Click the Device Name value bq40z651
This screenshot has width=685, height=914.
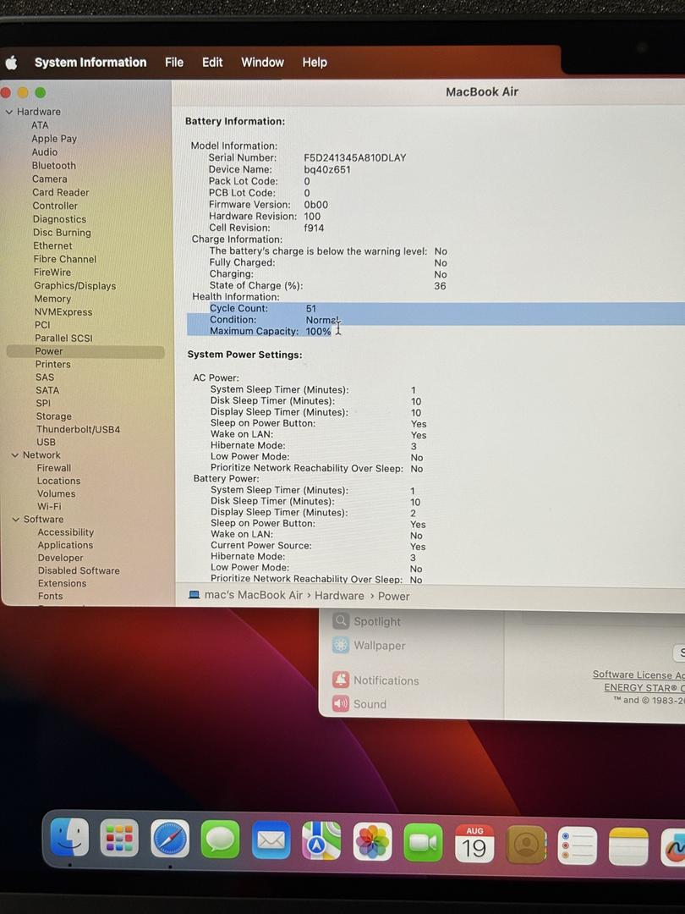tap(326, 169)
